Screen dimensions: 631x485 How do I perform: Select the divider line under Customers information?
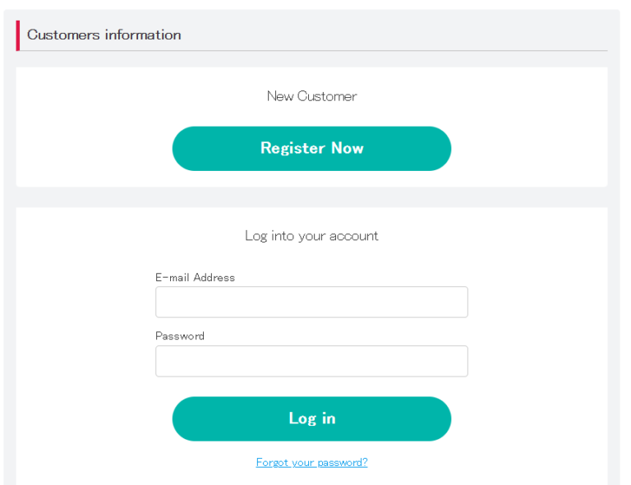pyautogui.click(x=329, y=51)
